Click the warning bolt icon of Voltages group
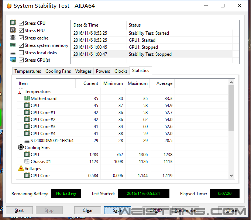This screenshot has height=220, width=251. [x=21, y=168]
